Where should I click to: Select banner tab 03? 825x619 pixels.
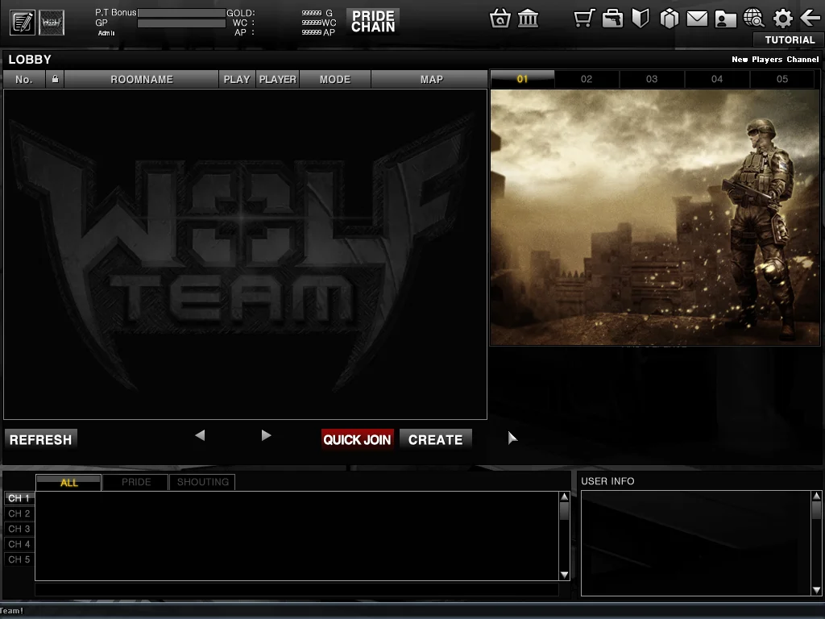pos(652,79)
